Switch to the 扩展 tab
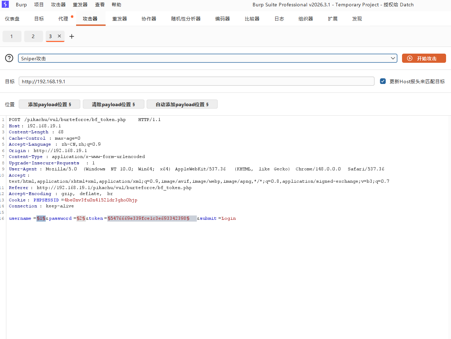This screenshot has height=339, width=451. coord(333,19)
